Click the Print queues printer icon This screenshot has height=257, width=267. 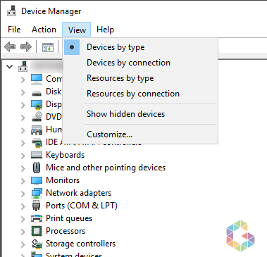point(37,218)
